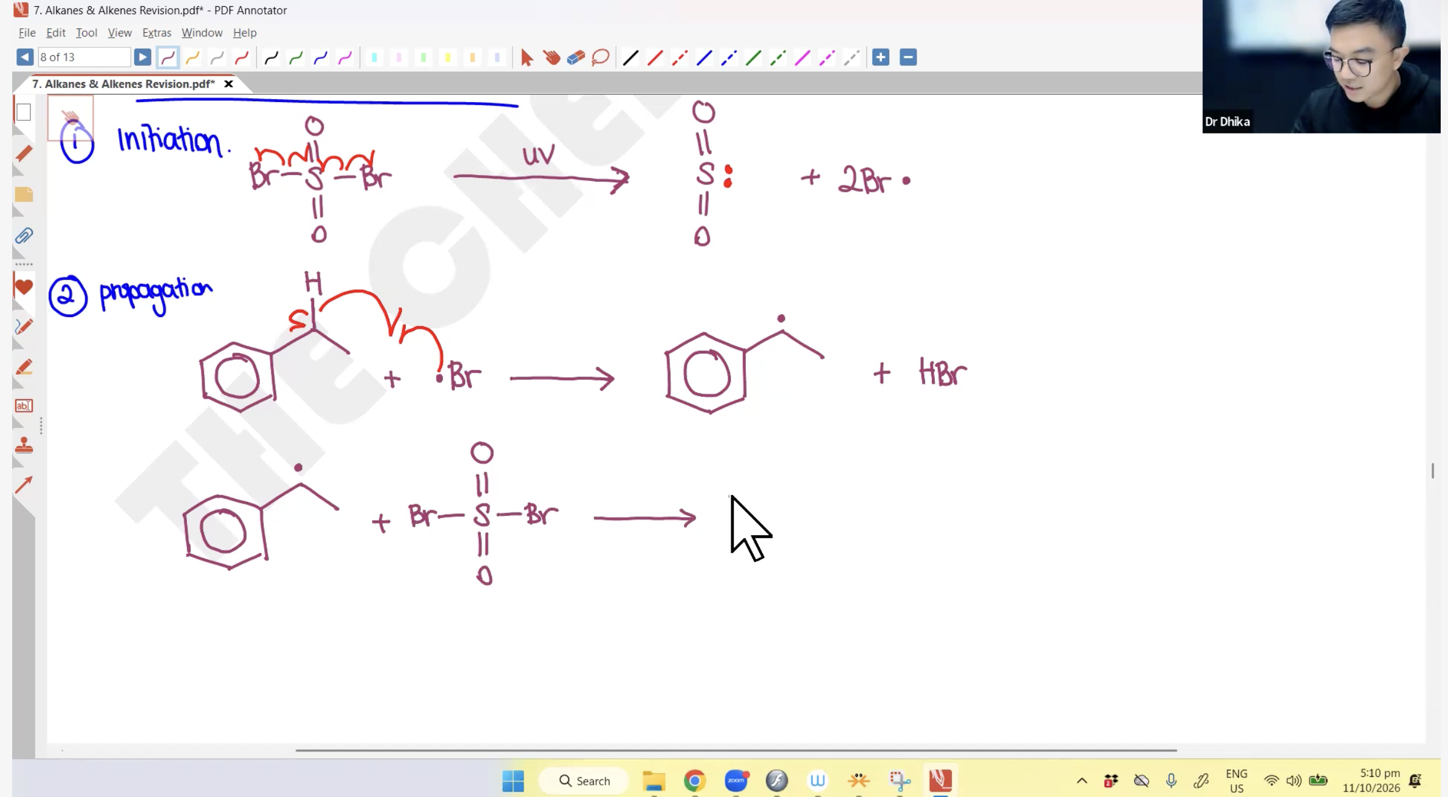Select the freehand Pen tool in sidebar

pyautogui.click(x=24, y=327)
